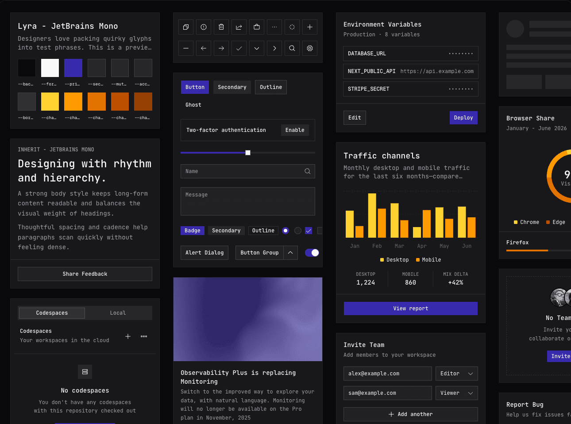The width and height of the screenshot is (571, 424).
Task: Select the Outline button variant
Action: point(271,87)
